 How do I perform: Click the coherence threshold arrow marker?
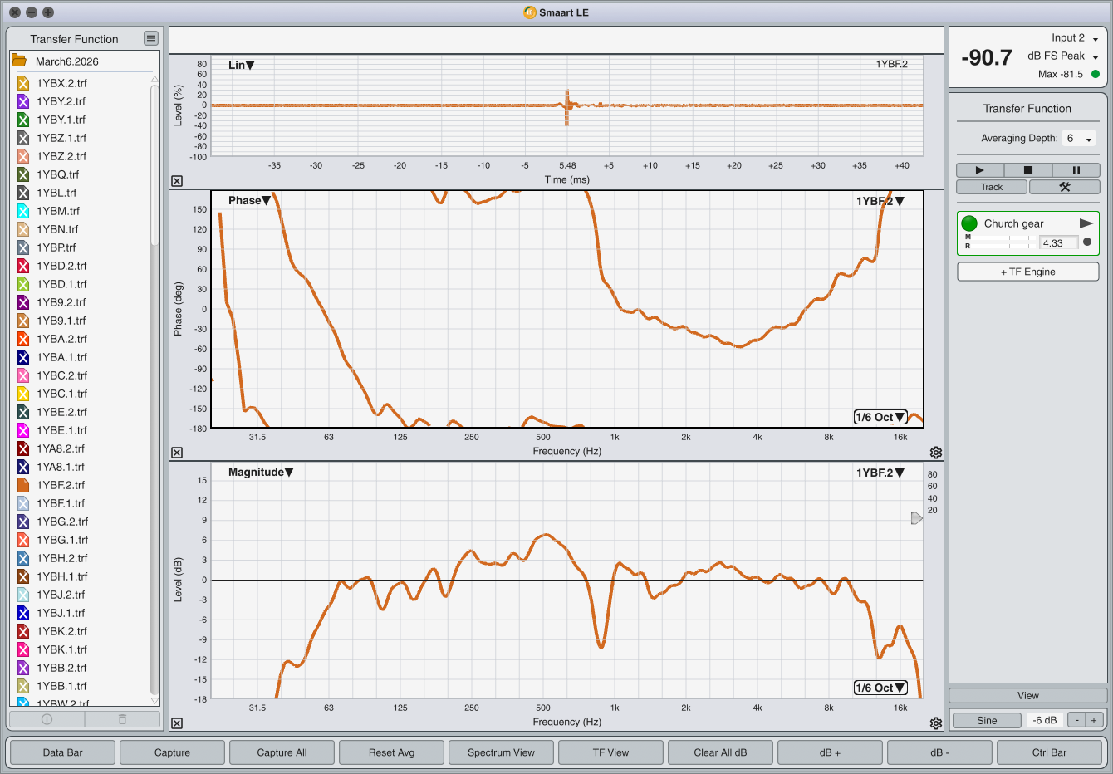click(917, 518)
